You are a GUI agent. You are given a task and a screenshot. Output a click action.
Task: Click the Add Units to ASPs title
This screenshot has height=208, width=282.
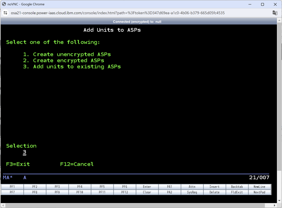coord(112,30)
